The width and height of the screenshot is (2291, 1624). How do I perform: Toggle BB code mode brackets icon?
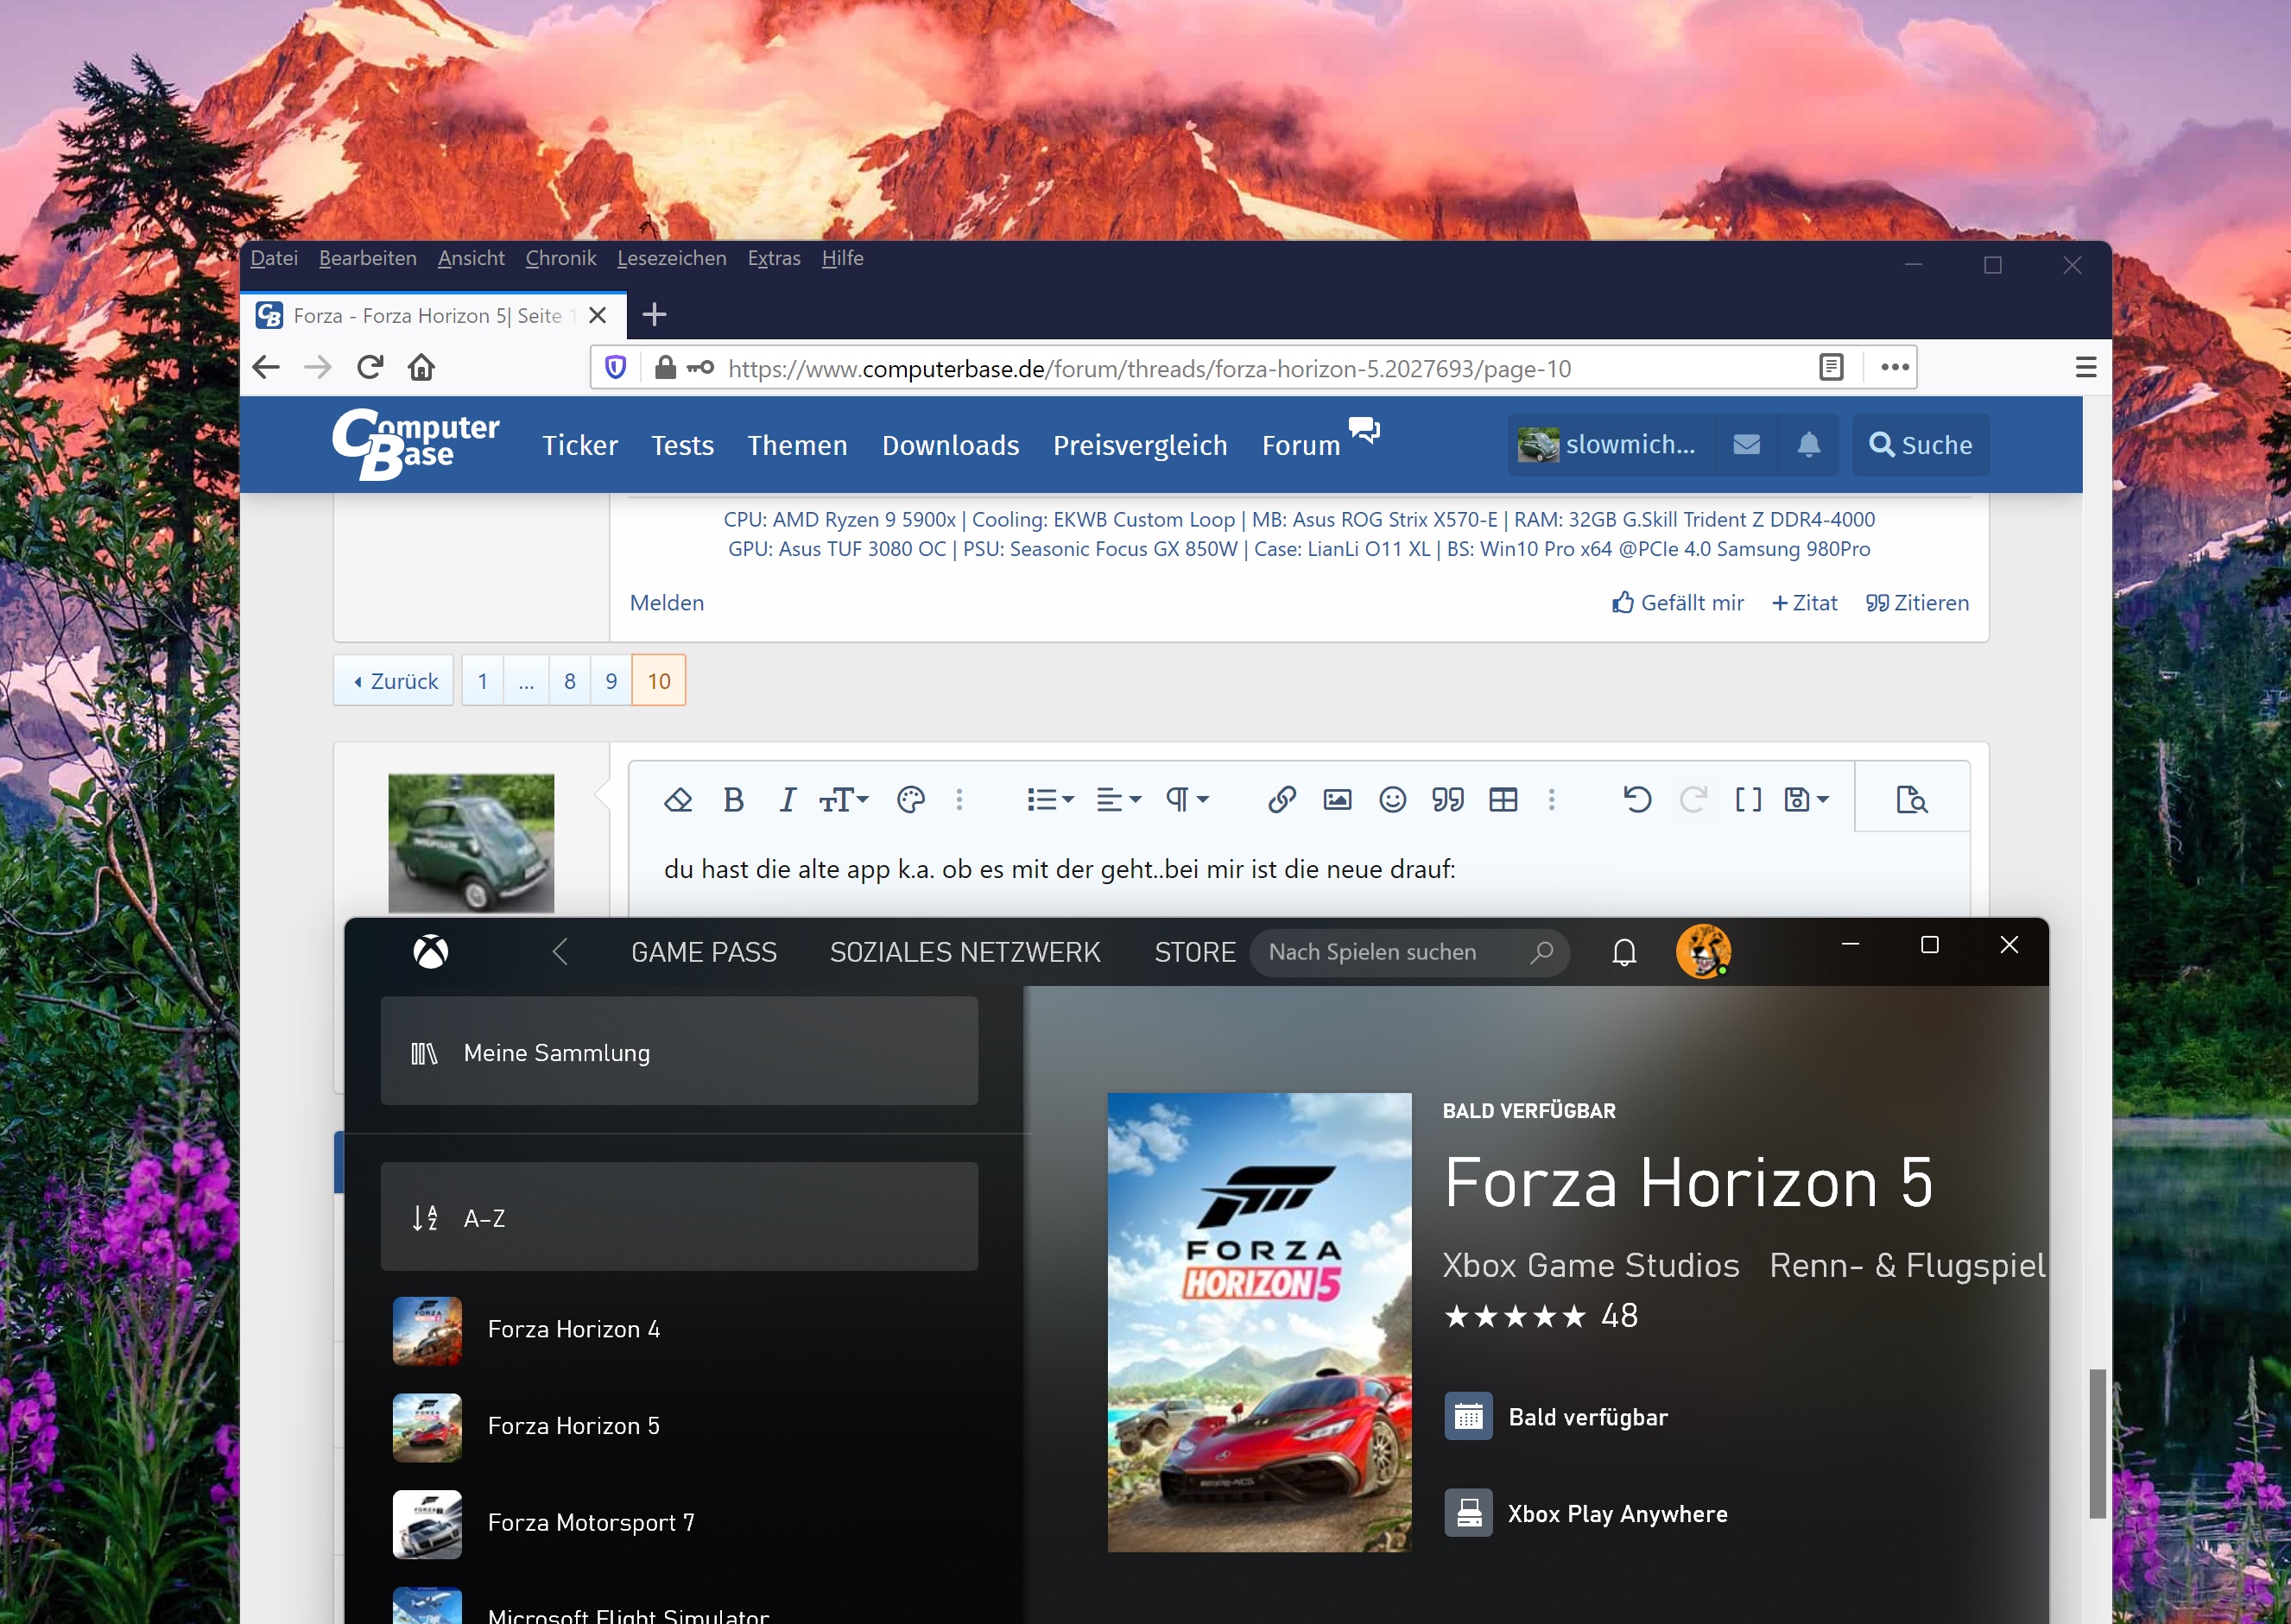tap(1748, 799)
